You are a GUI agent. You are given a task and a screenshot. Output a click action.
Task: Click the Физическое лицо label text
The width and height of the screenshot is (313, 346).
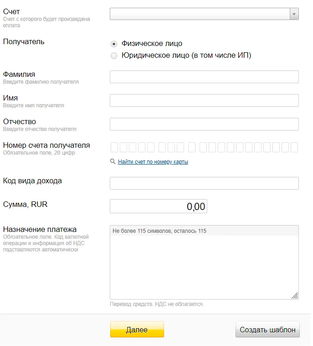152,44
